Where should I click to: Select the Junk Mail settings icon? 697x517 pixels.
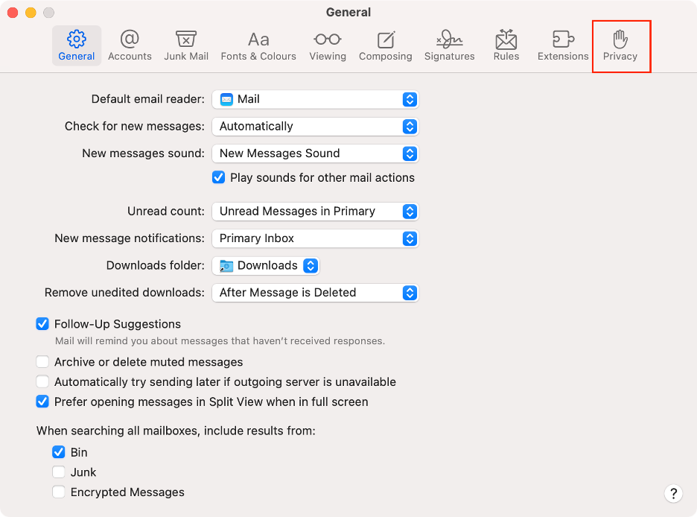click(x=185, y=45)
